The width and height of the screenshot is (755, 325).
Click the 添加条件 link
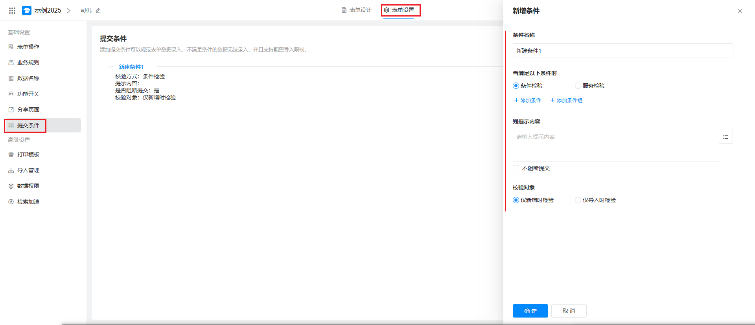click(528, 100)
